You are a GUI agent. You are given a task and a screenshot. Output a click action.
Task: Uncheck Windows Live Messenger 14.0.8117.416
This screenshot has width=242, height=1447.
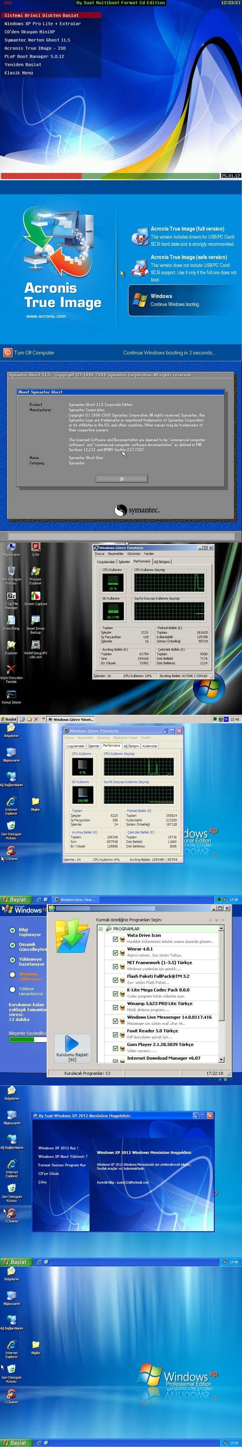[115, 1021]
